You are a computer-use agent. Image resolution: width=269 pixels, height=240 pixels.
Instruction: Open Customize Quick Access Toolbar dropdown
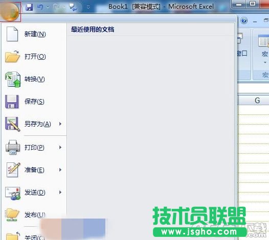pos(88,7)
